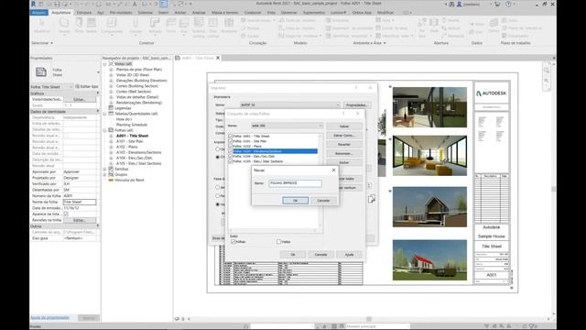Image resolution: width=586 pixels, height=330 pixels.
Task: Select the Telhado roof tool in ribbon
Action: (155, 26)
